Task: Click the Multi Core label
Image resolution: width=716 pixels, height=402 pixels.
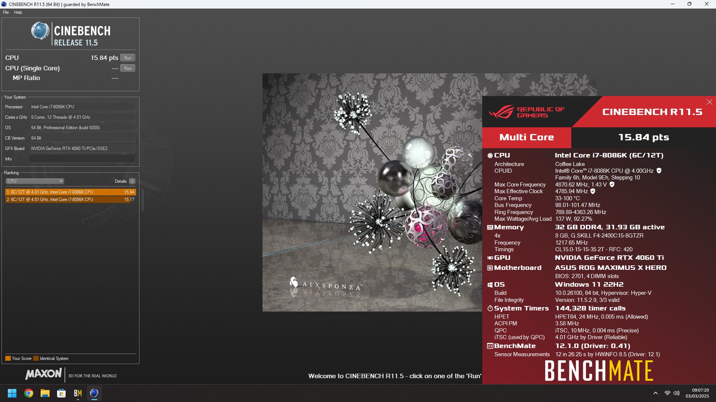Action: (527, 137)
